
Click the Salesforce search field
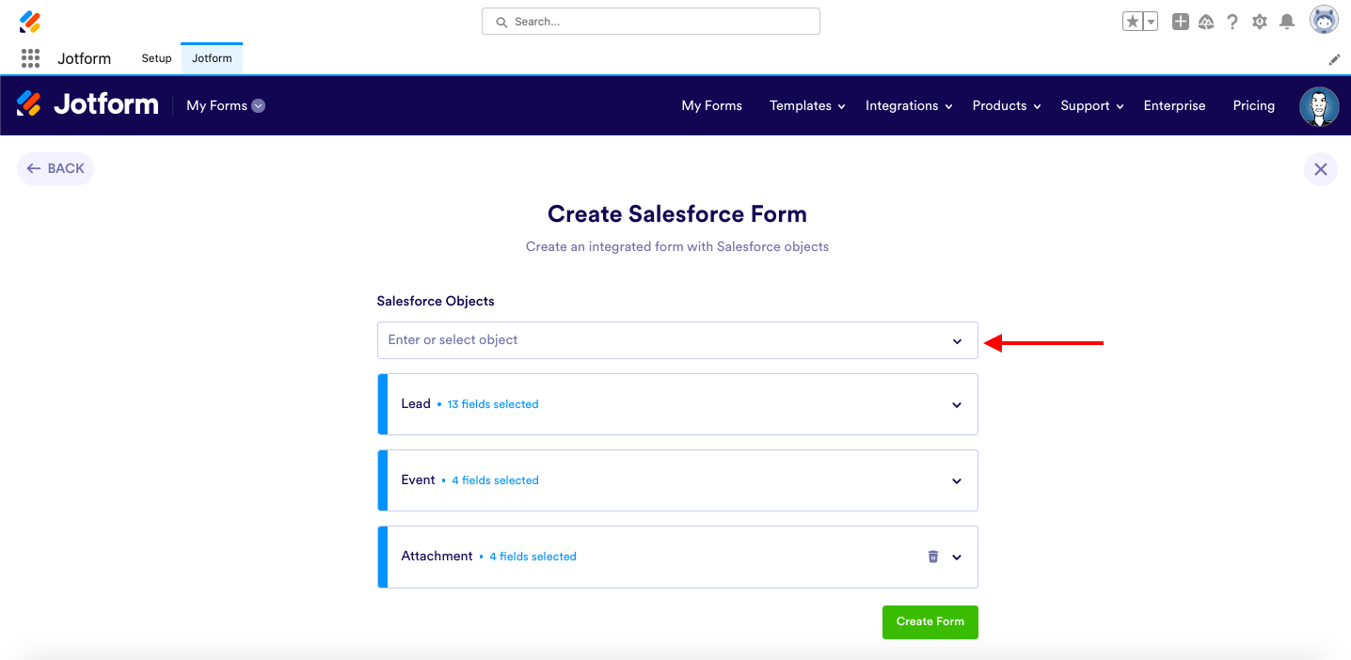click(651, 22)
